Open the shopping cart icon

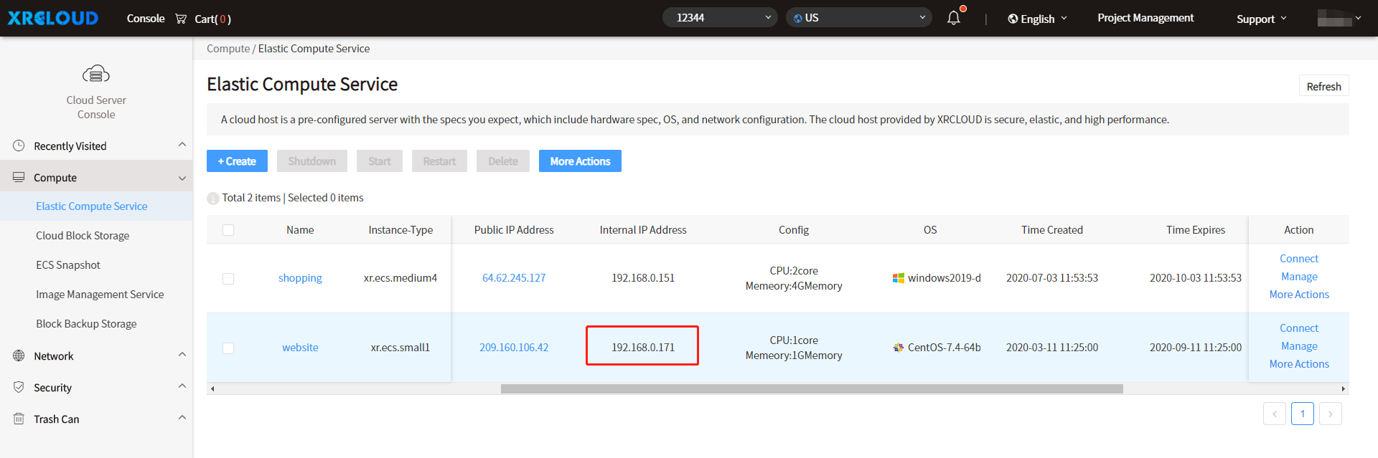[181, 19]
